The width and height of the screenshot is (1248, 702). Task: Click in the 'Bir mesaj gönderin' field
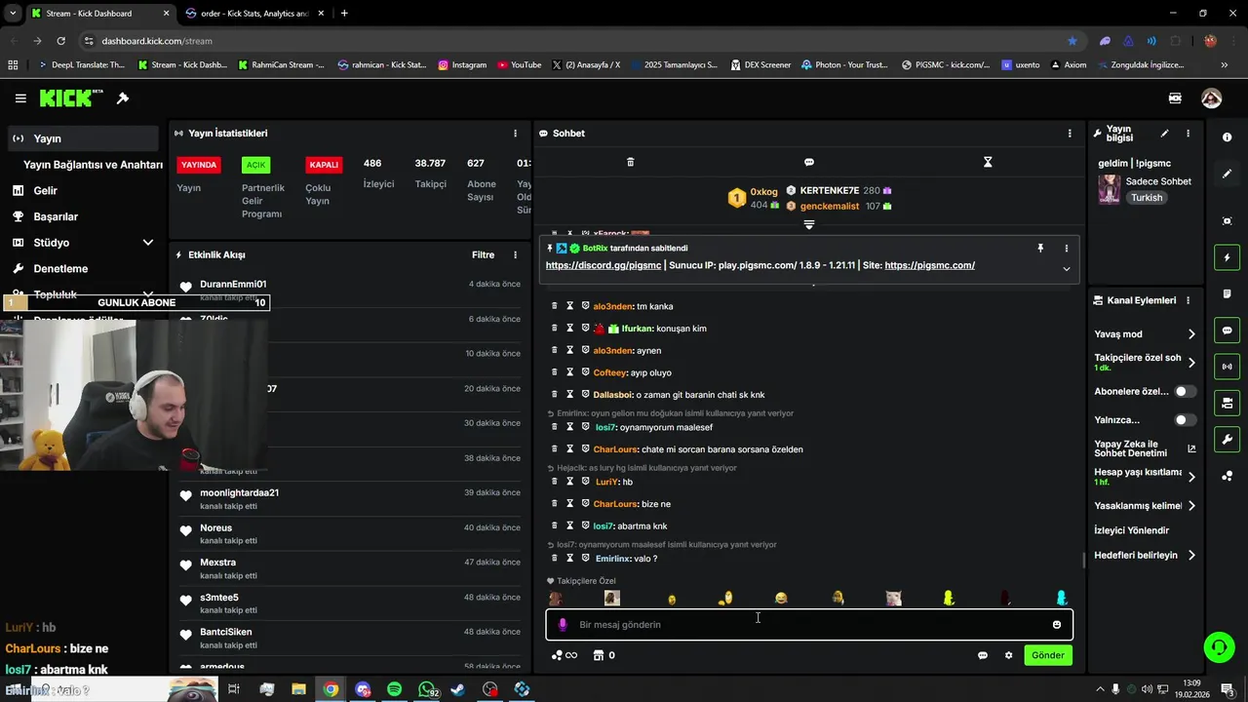click(x=809, y=625)
